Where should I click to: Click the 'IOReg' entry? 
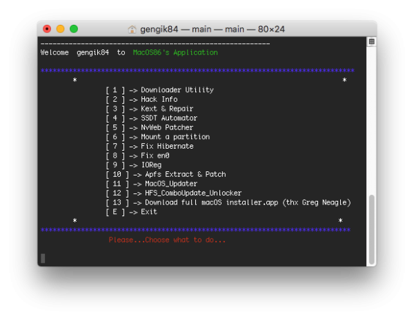coord(134,165)
